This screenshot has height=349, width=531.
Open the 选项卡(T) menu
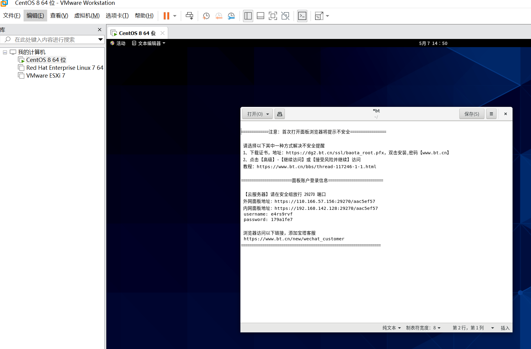[117, 16]
